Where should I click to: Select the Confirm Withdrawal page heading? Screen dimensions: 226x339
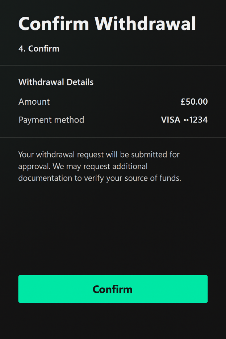pyautogui.click(x=107, y=24)
